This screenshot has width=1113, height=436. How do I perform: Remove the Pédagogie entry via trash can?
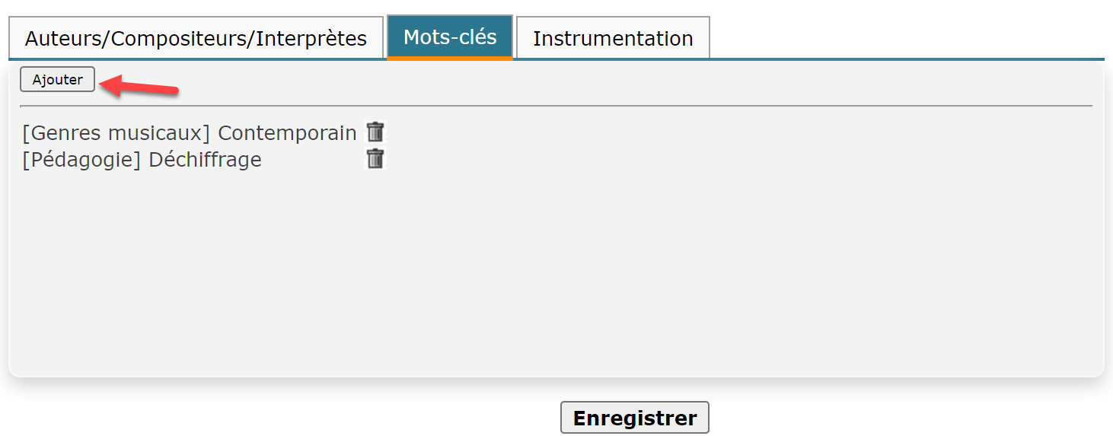coord(375,158)
